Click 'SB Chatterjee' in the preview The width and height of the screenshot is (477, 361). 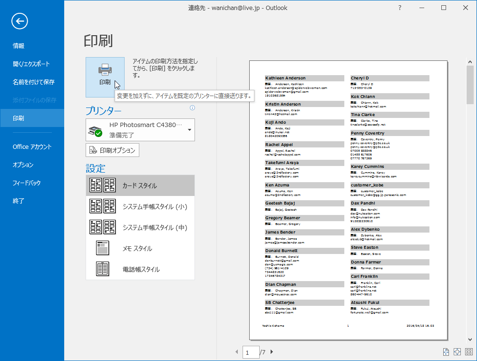[x=280, y=302]
